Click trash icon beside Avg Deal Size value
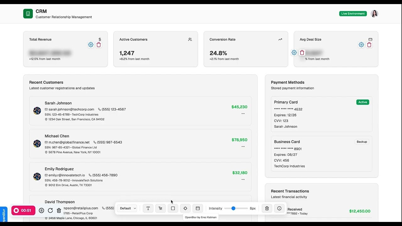 click(x=302, y=53)
